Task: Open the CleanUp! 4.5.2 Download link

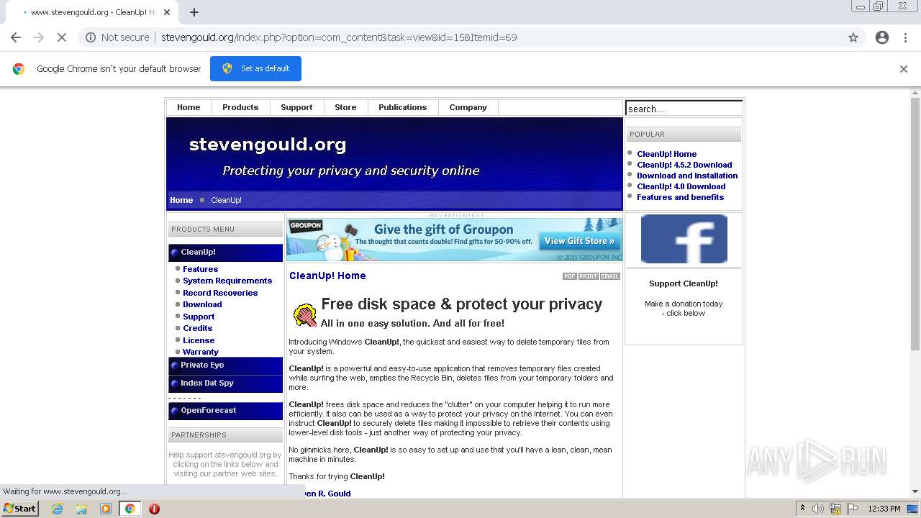Action: [684, 165]
